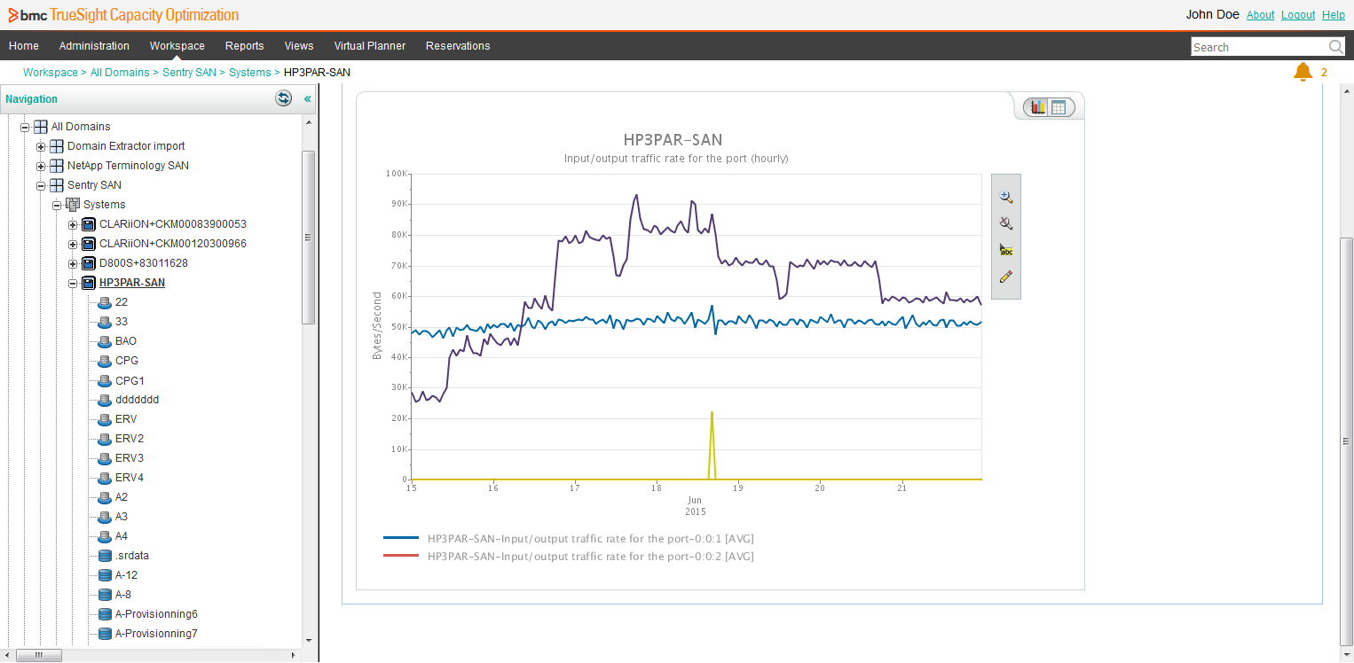1354x663 pixels.
Task: Expand the CLARiiON+CKM00120300966 node
Action: [x=73, y=244]
